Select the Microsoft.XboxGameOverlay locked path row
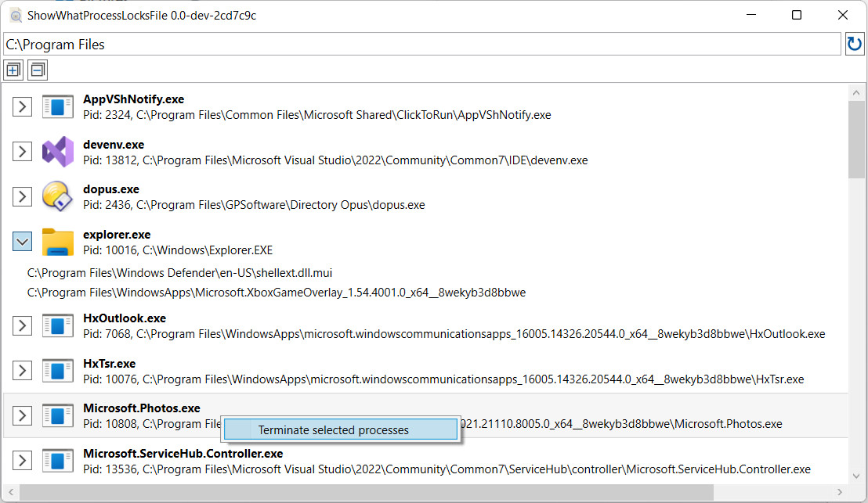The width and height of the screenshot is (868, 503). click(x=277, y=293)
